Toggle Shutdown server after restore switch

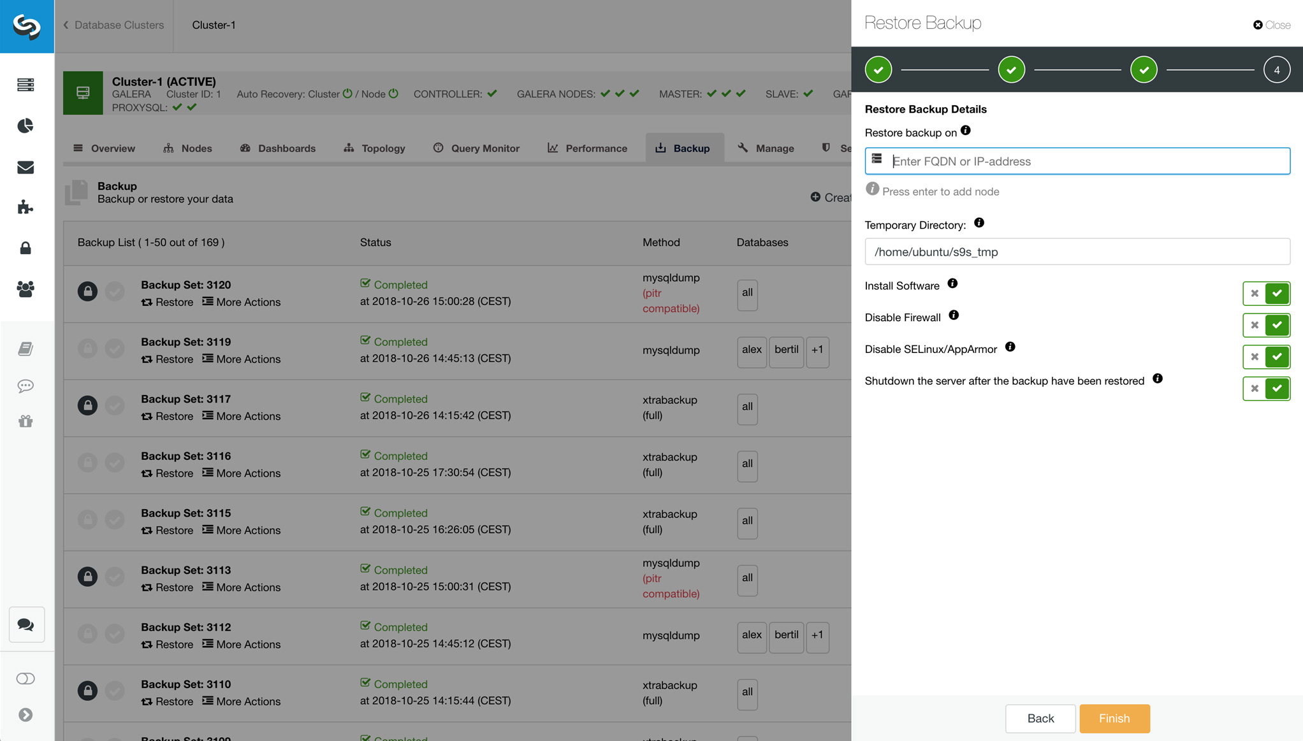point(1266,389)
